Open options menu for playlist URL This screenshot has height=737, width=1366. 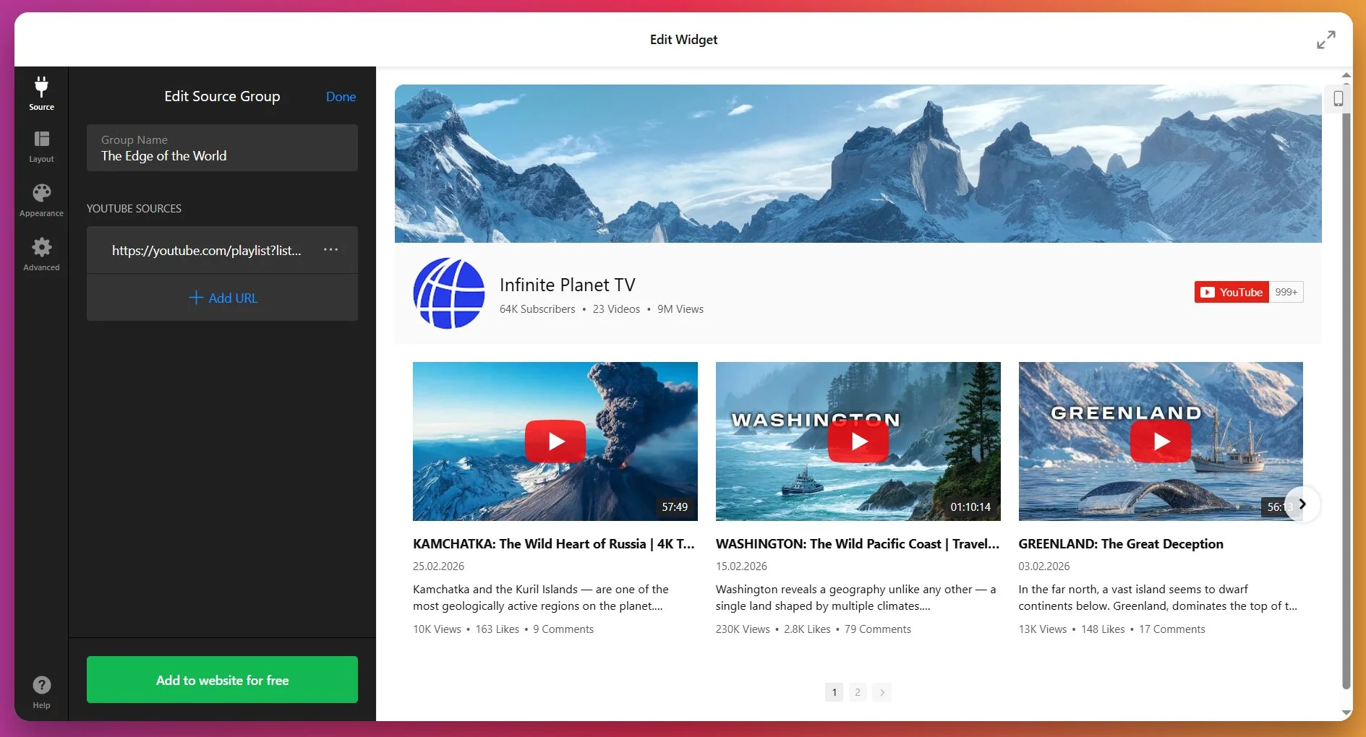click(x=330, y=250)
